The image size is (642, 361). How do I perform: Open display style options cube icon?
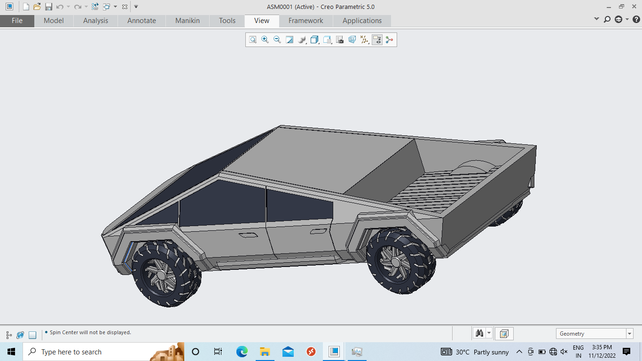[315, 40]
